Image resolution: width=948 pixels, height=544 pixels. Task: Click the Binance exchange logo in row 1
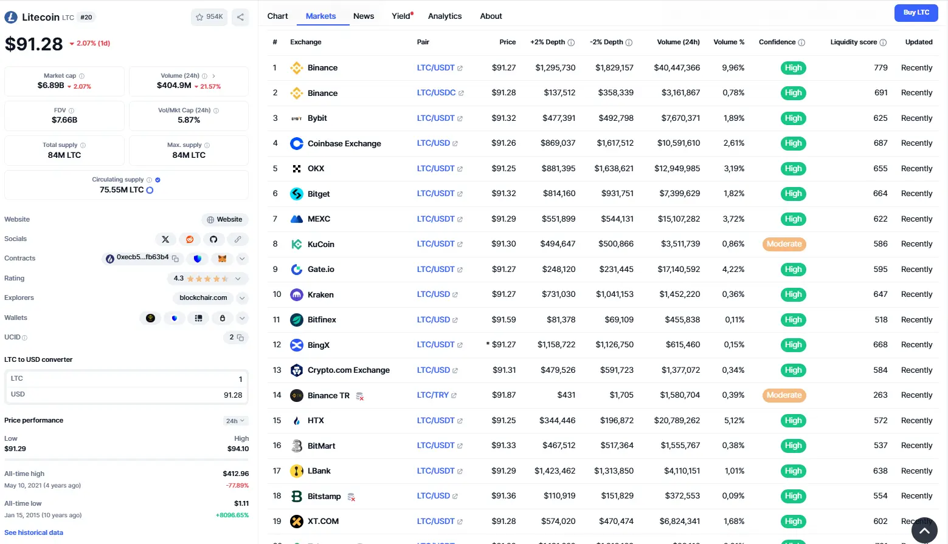[x=296, y=67]
